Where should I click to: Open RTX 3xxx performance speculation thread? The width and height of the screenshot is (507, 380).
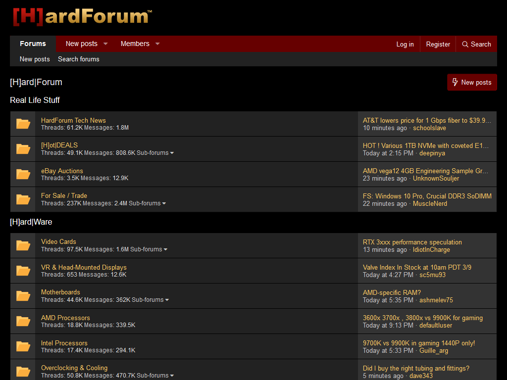pos(412,242)
